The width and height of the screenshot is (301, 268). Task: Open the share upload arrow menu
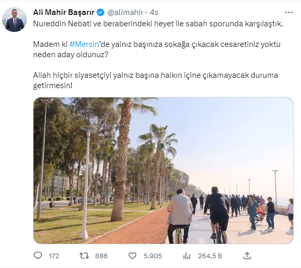(x=247, y=256)
